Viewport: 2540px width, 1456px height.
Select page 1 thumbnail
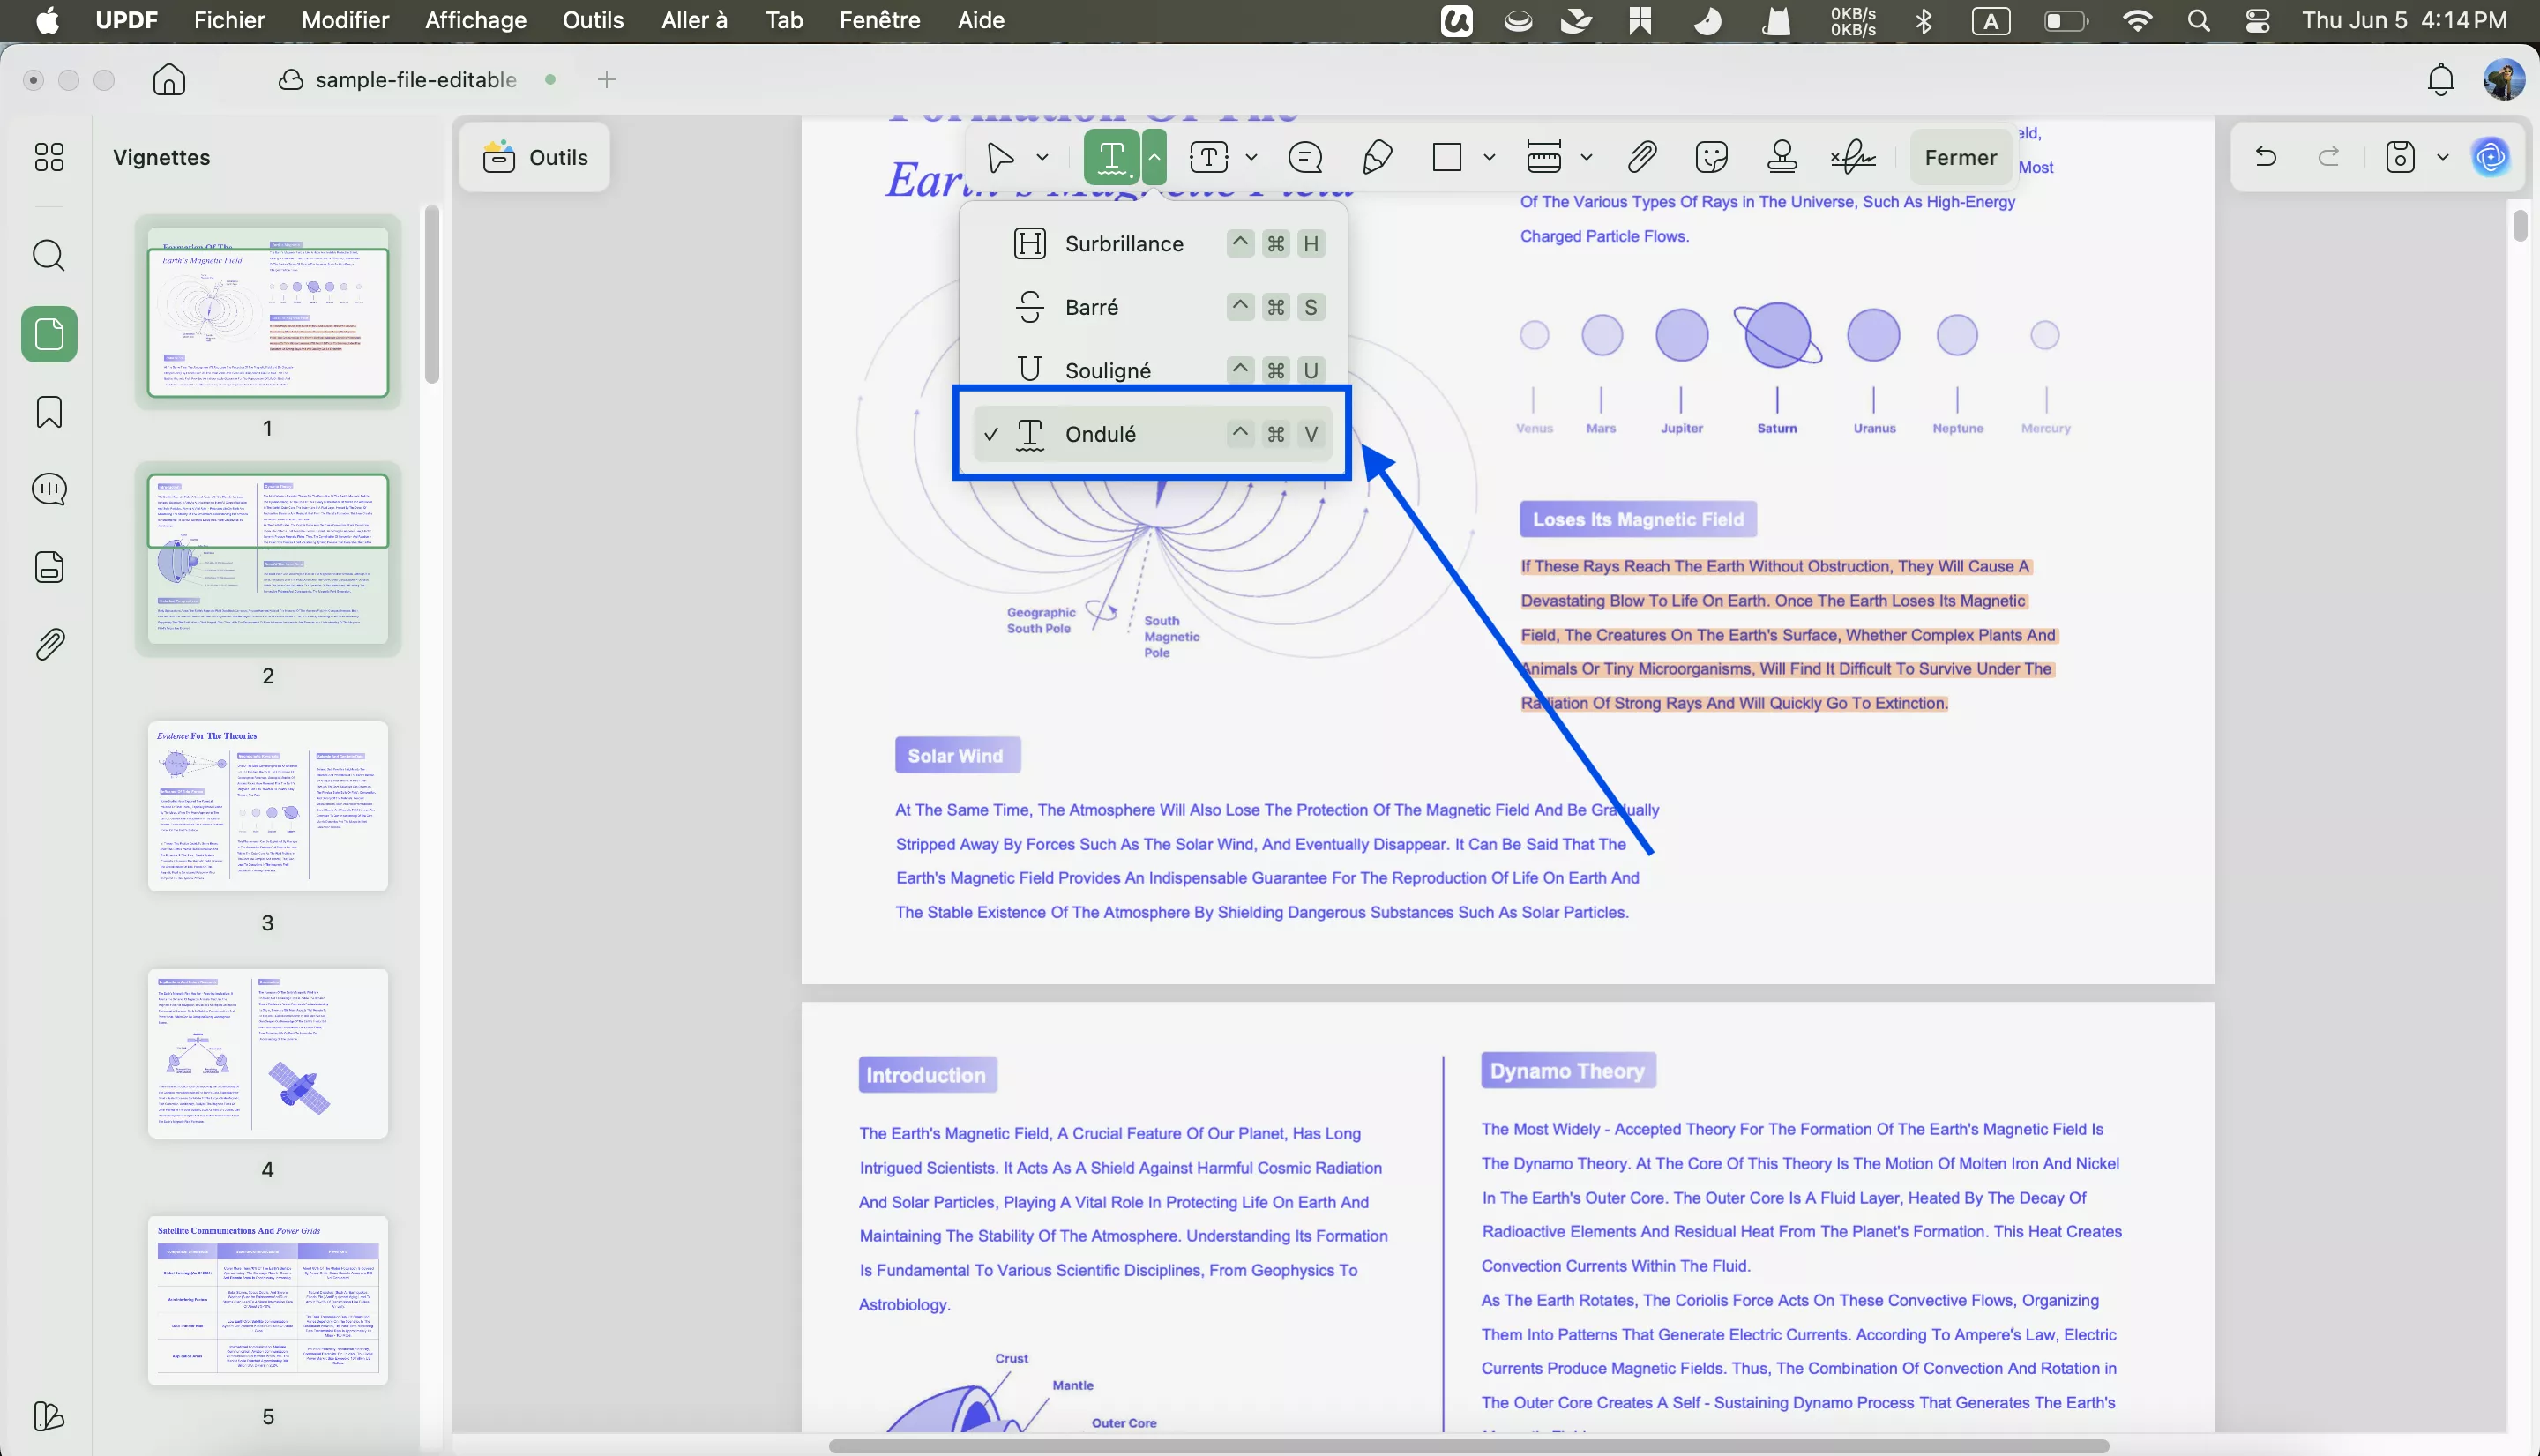268,313
